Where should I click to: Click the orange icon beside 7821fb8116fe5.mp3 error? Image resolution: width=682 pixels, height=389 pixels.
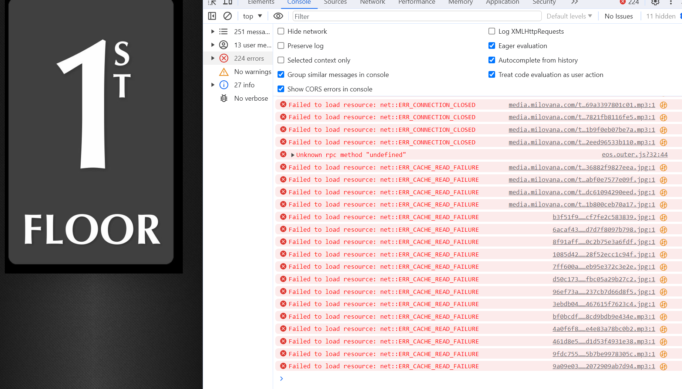(x=663, y=118)
